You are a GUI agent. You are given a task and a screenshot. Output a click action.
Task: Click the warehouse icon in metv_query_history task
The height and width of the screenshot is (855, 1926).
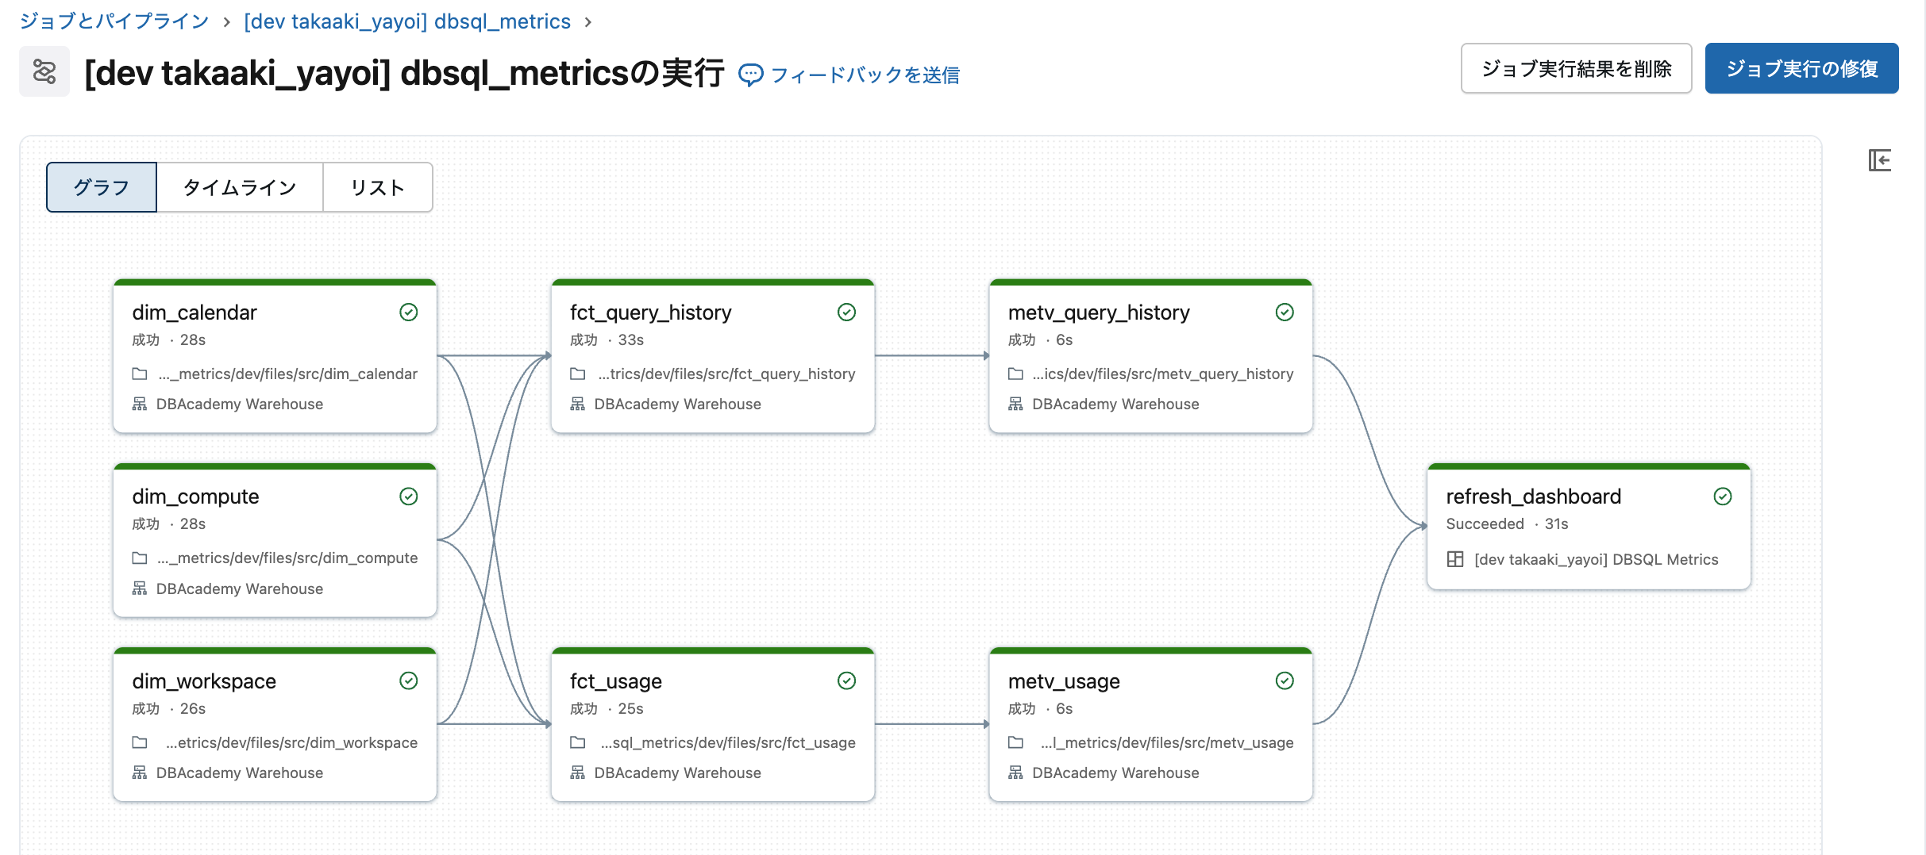(1015, 404)
